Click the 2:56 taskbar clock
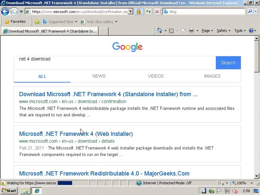The width and height of the screenshot is (260, 195). coord(246,191)
